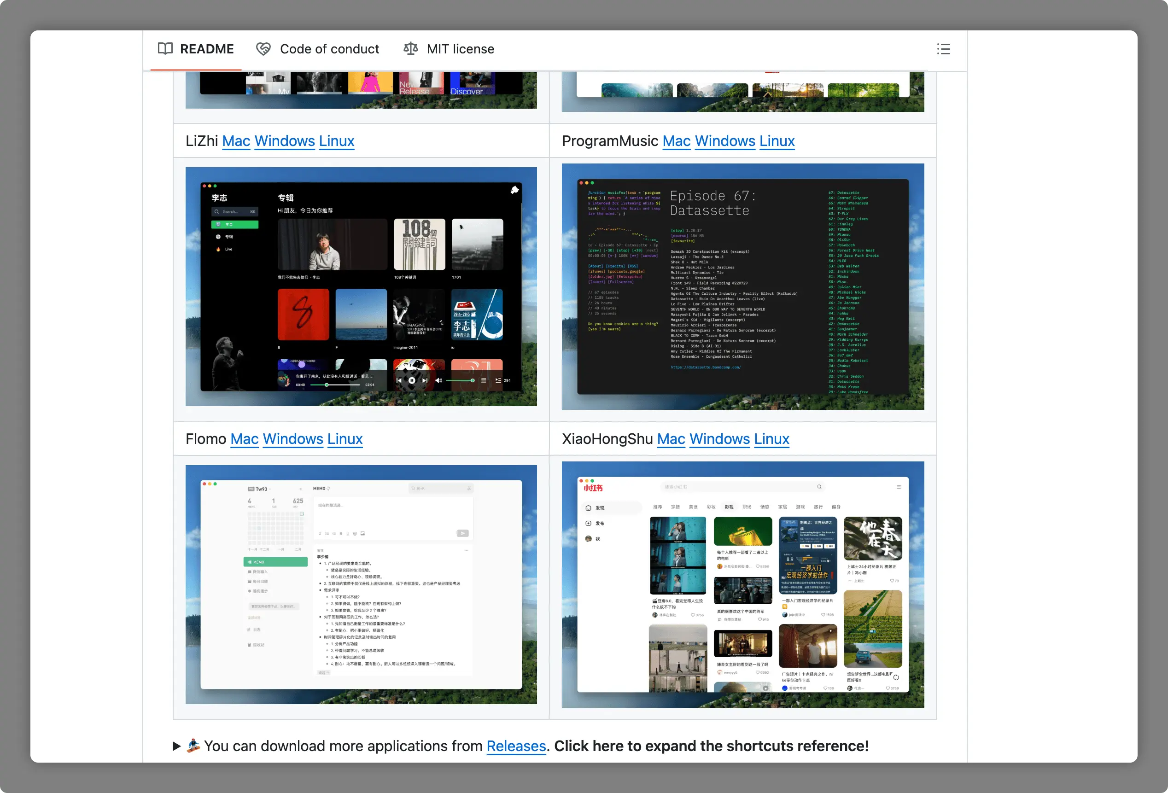This screenshot has width=1168, height=793.
Task: Click the ProgramMusic Windows download link
Action: click(725, 141)
